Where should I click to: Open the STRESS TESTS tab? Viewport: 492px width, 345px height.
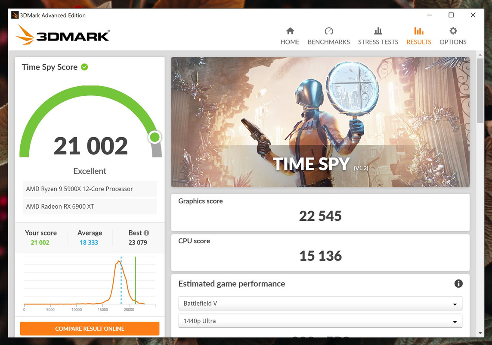[x=378, y=36]
